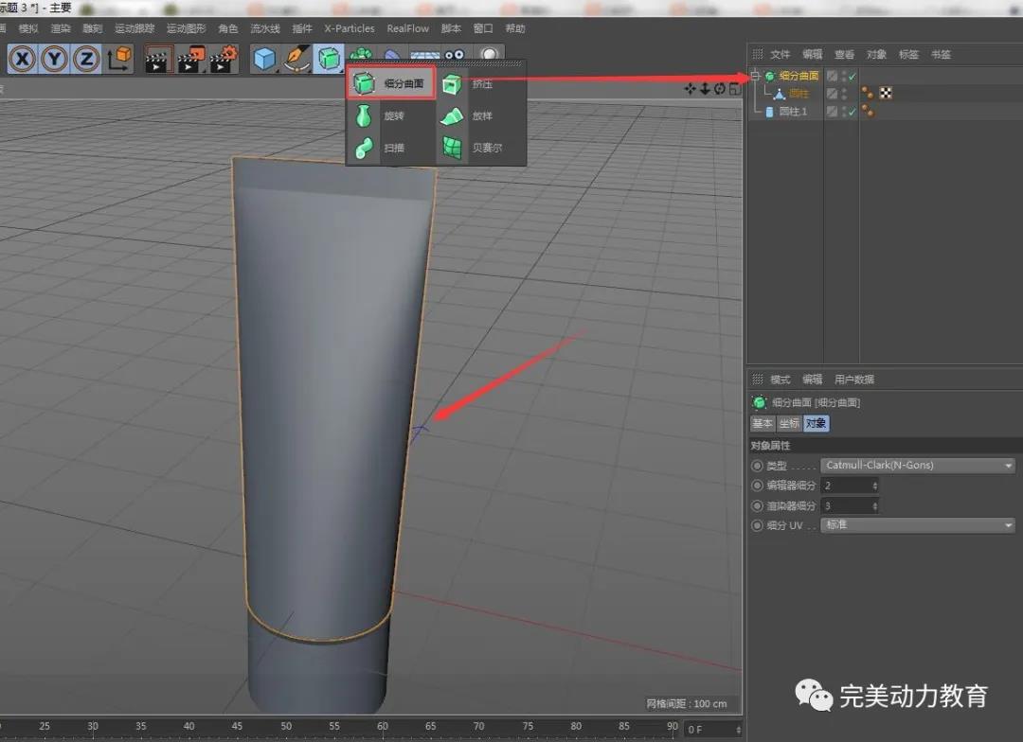The height and width of the screenshot is (742, 1023).
Task: Toggle green checkmark for 细分曲面 object
Action: [852, 76]
